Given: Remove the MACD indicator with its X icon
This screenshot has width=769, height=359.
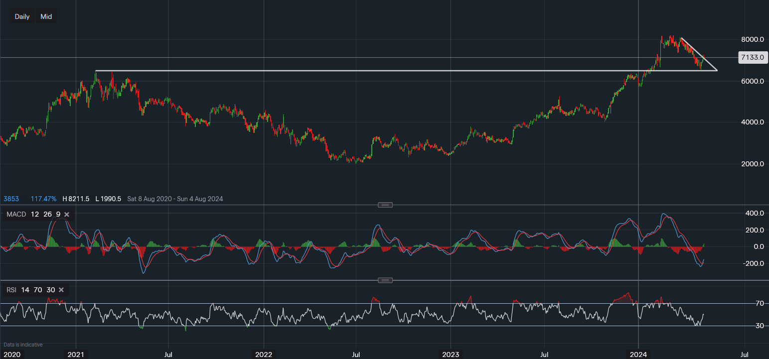Looking at the screenshot, I should coord(67,214).
